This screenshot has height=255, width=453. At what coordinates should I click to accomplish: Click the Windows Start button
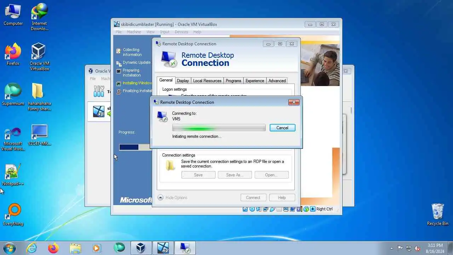click(9, 248)
